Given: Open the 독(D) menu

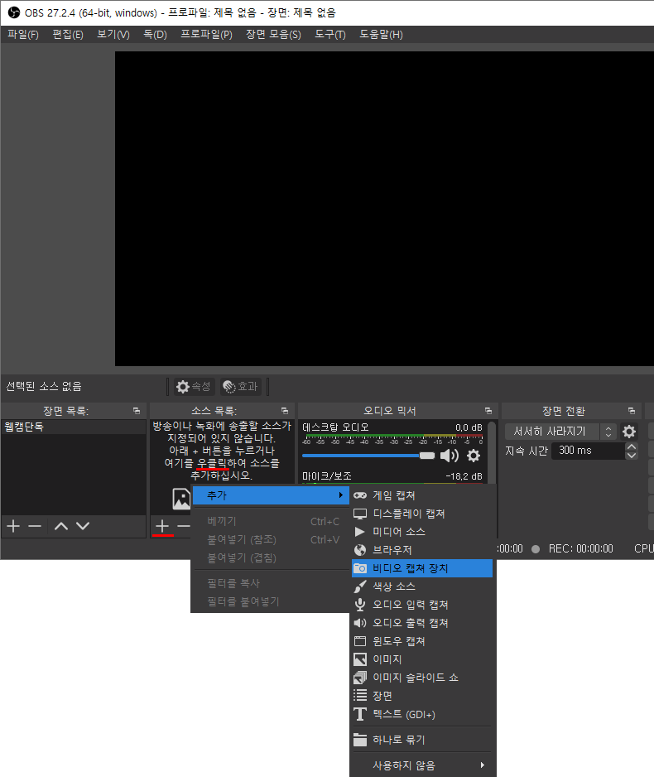Looking at the screenshot, I should (155, 35).
